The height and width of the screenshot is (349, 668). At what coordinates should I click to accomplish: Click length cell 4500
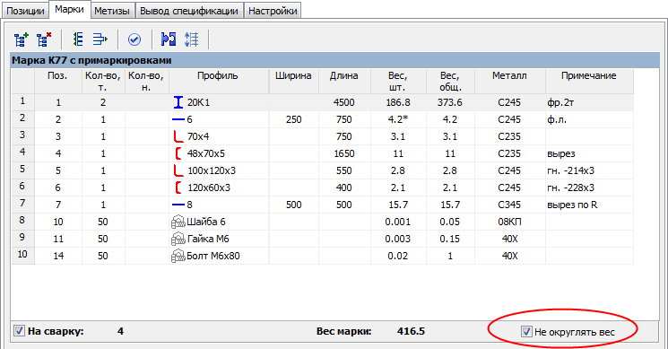tap(344, 102)
